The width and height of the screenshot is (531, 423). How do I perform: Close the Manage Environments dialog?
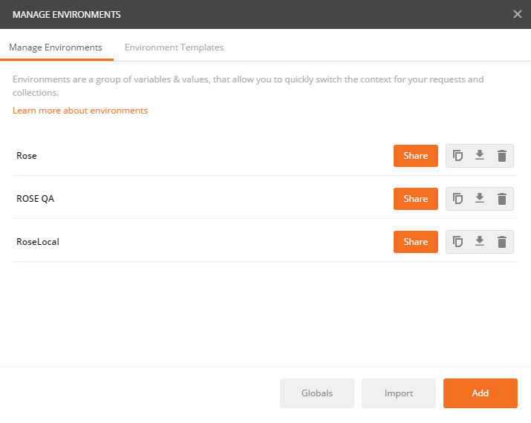[x=517, y=14]
